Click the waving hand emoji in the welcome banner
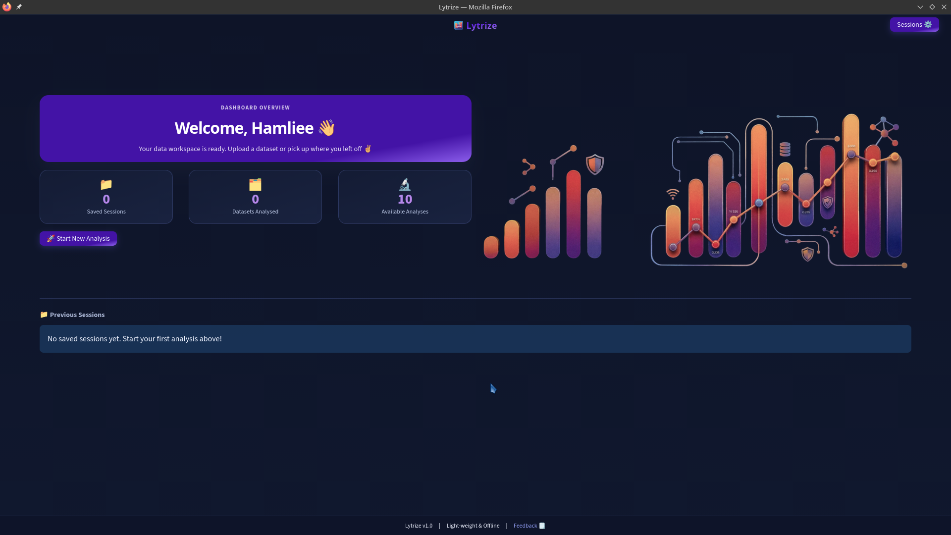Viewport: 951px width, 535px height. (x=326, y=128)
